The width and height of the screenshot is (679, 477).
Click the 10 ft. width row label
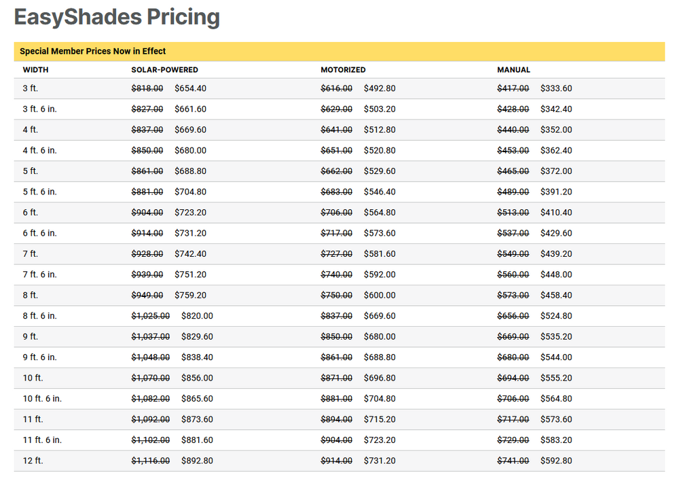pos(33,378)
